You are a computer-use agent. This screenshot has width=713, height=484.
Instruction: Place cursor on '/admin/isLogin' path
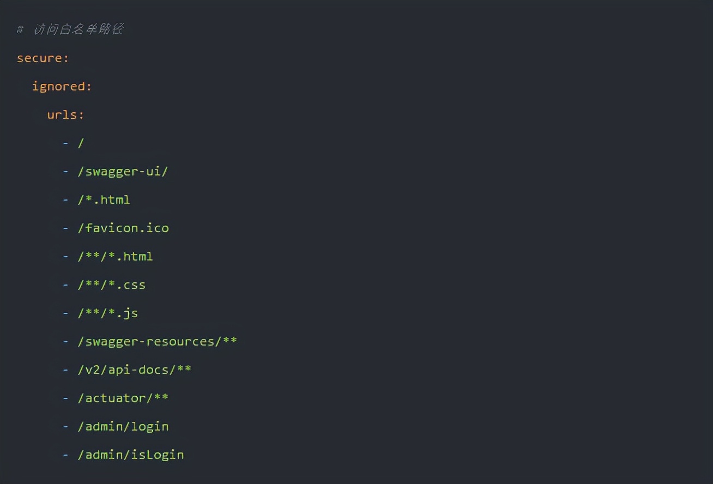[131, 455]
